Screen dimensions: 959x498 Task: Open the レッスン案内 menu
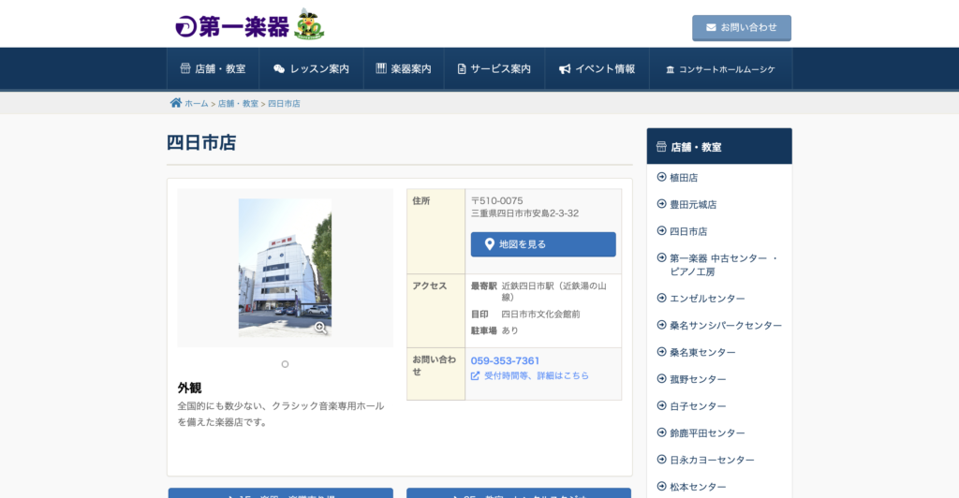pyautogui.click(x=311, y=69)
